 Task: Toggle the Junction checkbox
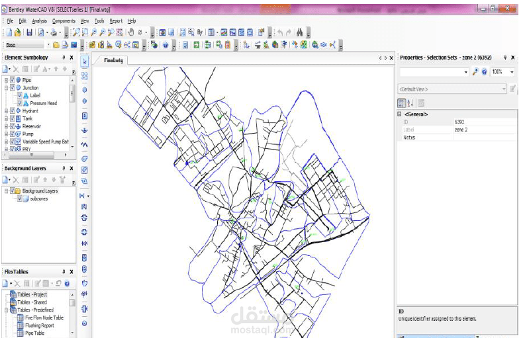pyautogui.click(x=13, y=88)
